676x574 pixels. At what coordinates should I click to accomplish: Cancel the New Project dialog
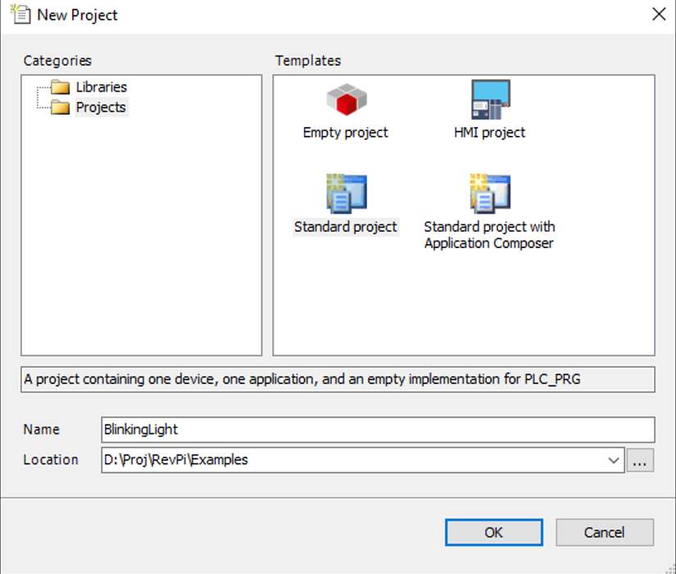pyautogui.click(x=605, y=532)
